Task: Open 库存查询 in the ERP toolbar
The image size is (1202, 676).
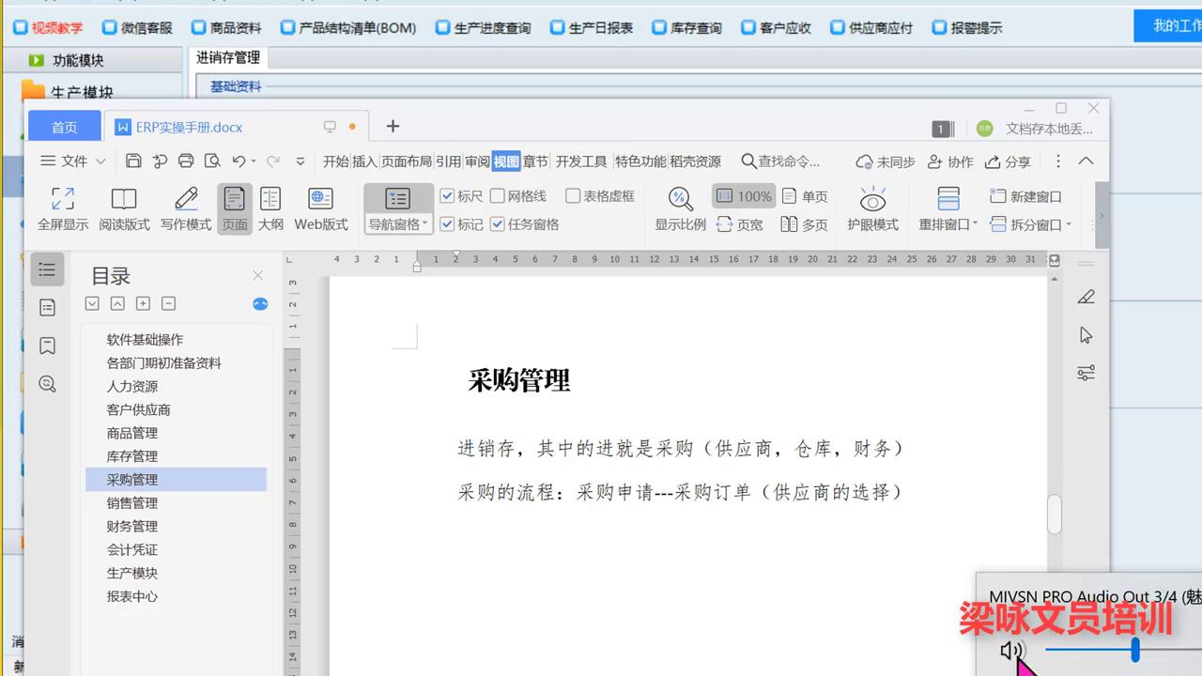Action: (x=686, y=27)
